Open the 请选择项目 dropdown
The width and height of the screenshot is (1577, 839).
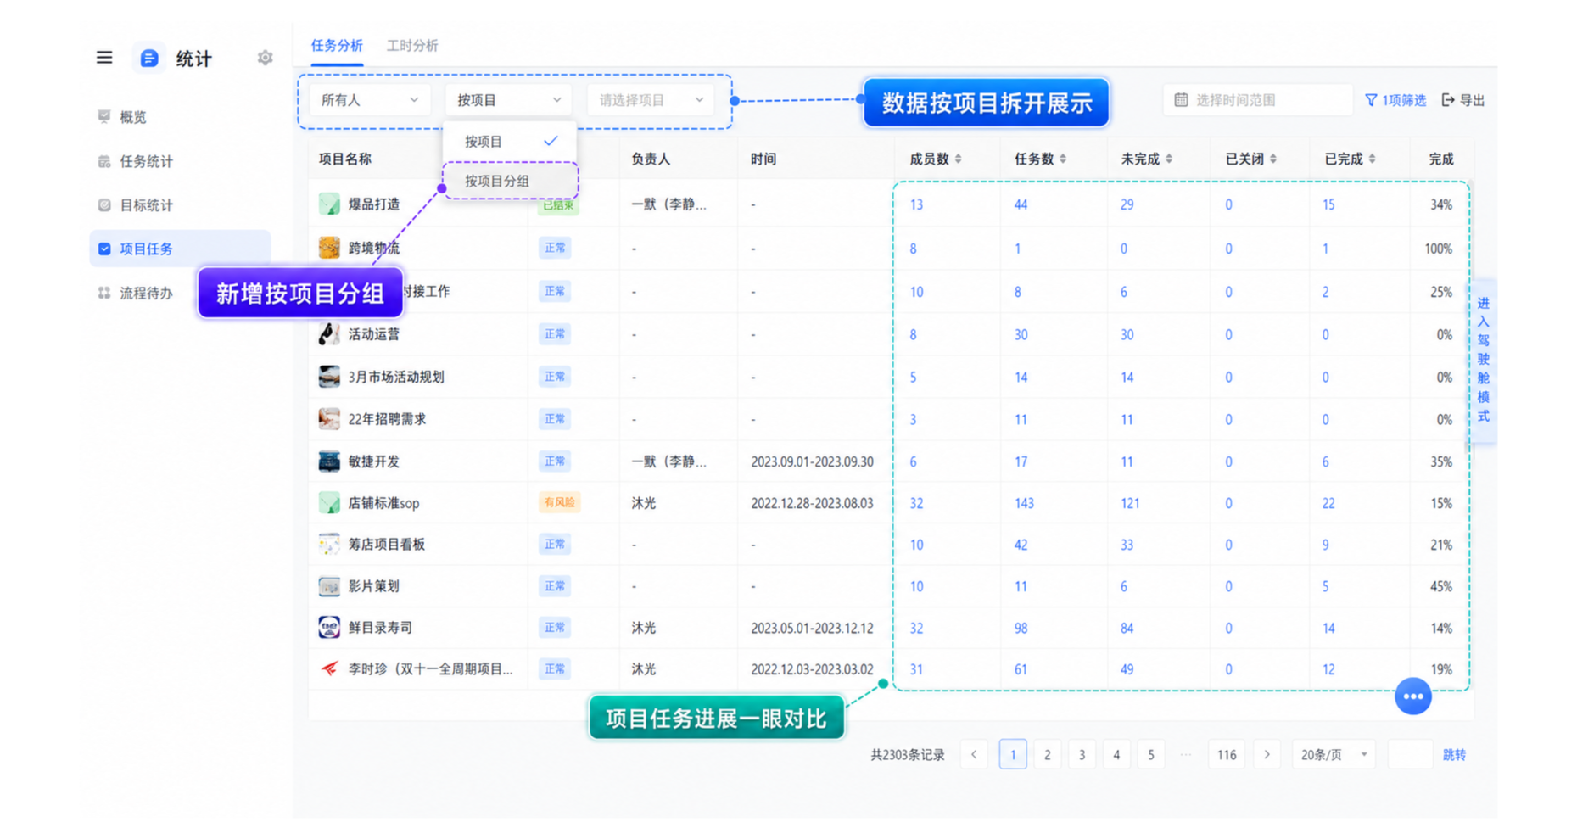pyautogui.click(x=651, y=100)
